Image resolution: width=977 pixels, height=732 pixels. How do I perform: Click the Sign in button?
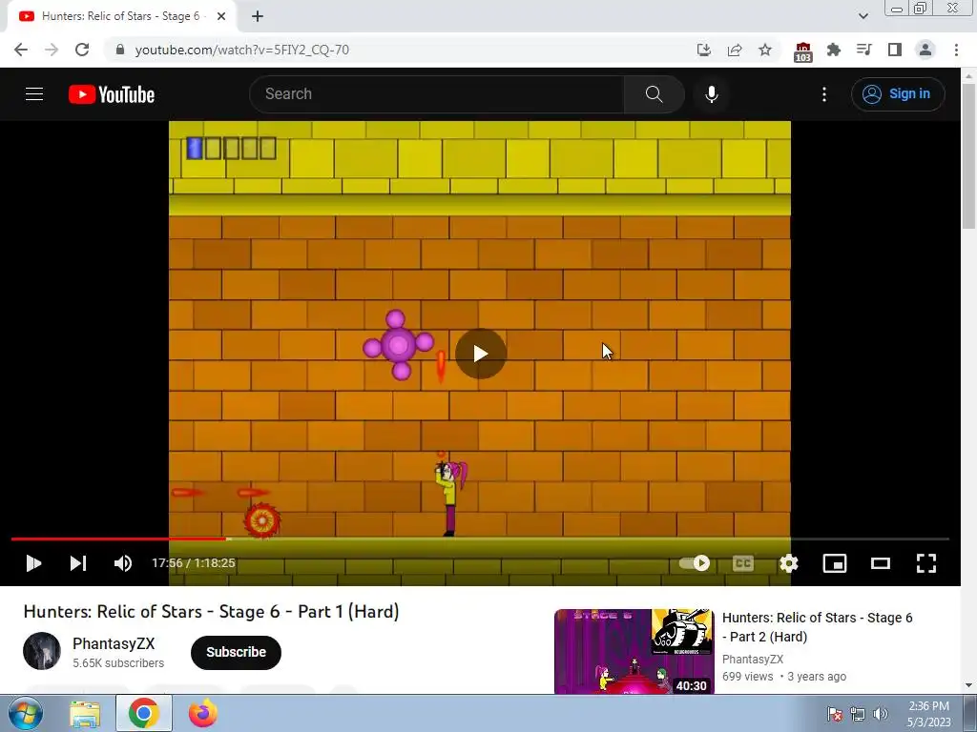898,94
